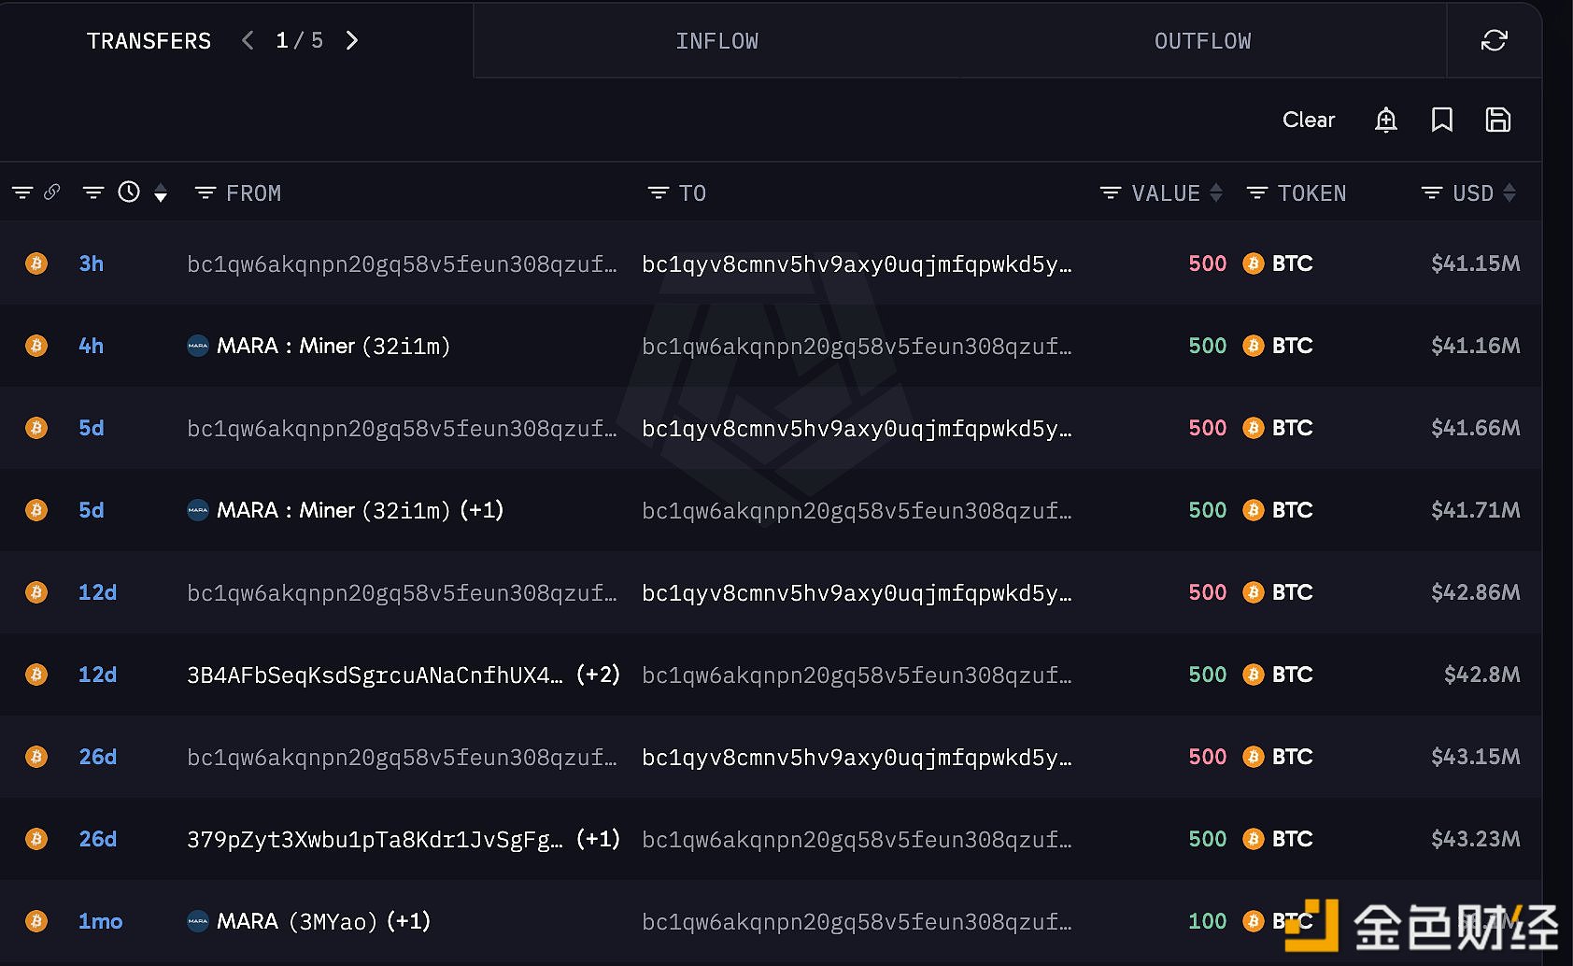Click Bitcoin chain icon in 3h row
This screenshot has height=966, width=1573.
(x=36, y=263)
